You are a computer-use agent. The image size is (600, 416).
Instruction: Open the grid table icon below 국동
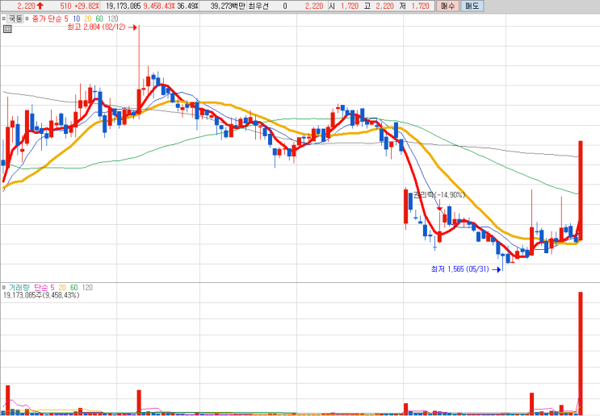[x=7, y=29]
